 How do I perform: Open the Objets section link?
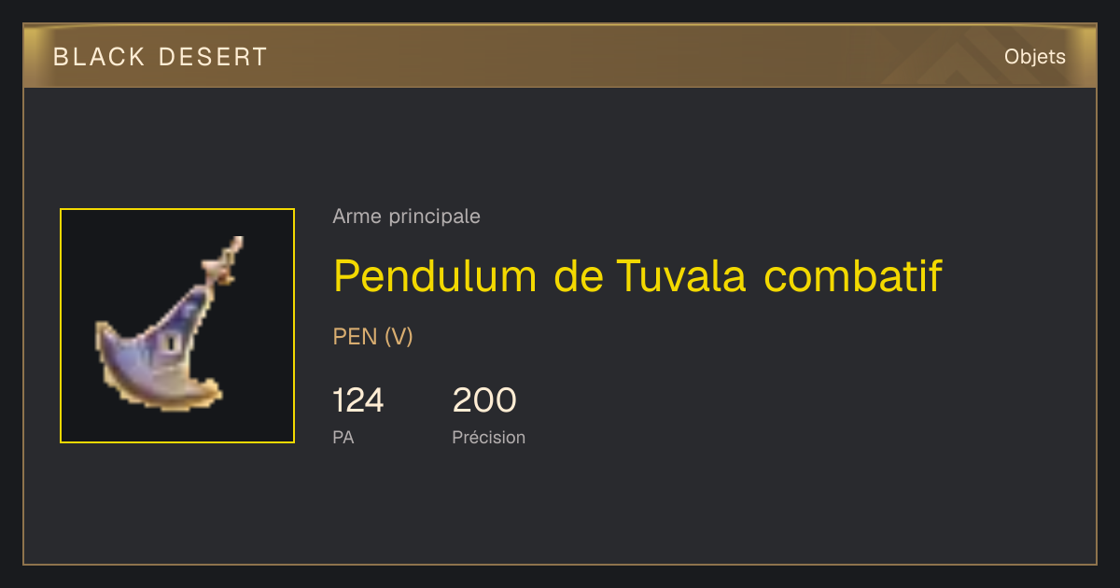1034,57
